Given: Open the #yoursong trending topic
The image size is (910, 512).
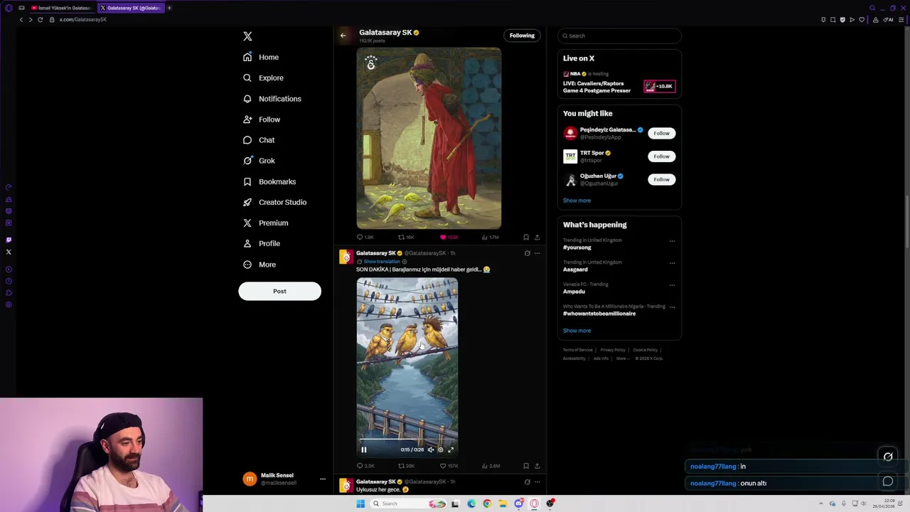Looking at the screenshot, I should click(577, 247).
